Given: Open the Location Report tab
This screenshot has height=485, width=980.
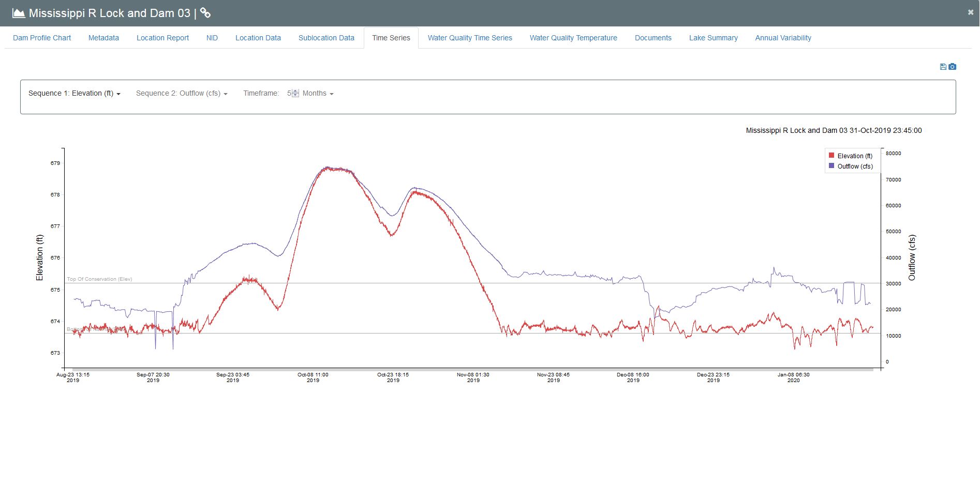Looking at the screenshot, I should (x=162, y=38).
